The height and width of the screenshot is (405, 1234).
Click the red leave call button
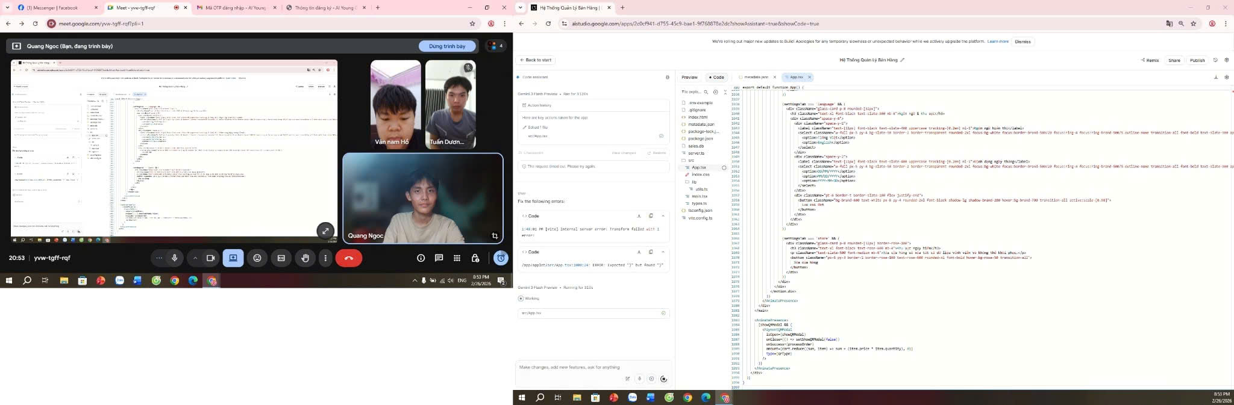tap(348, 258)
